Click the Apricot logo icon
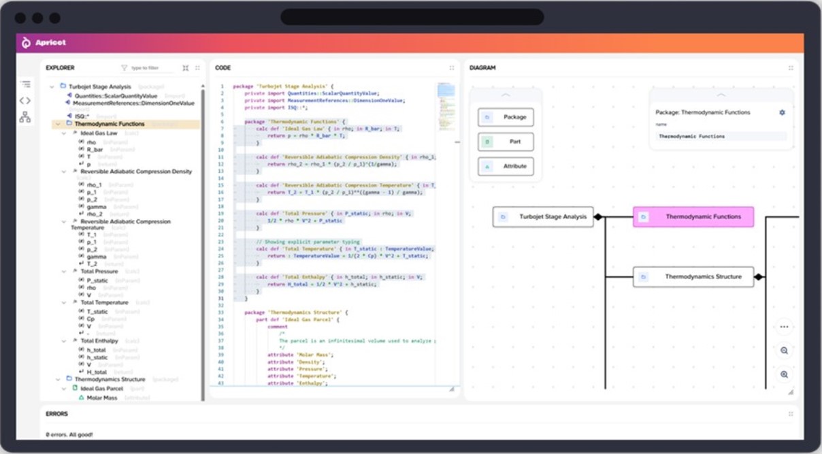The image size is (822, 454). tap(27, 43)
